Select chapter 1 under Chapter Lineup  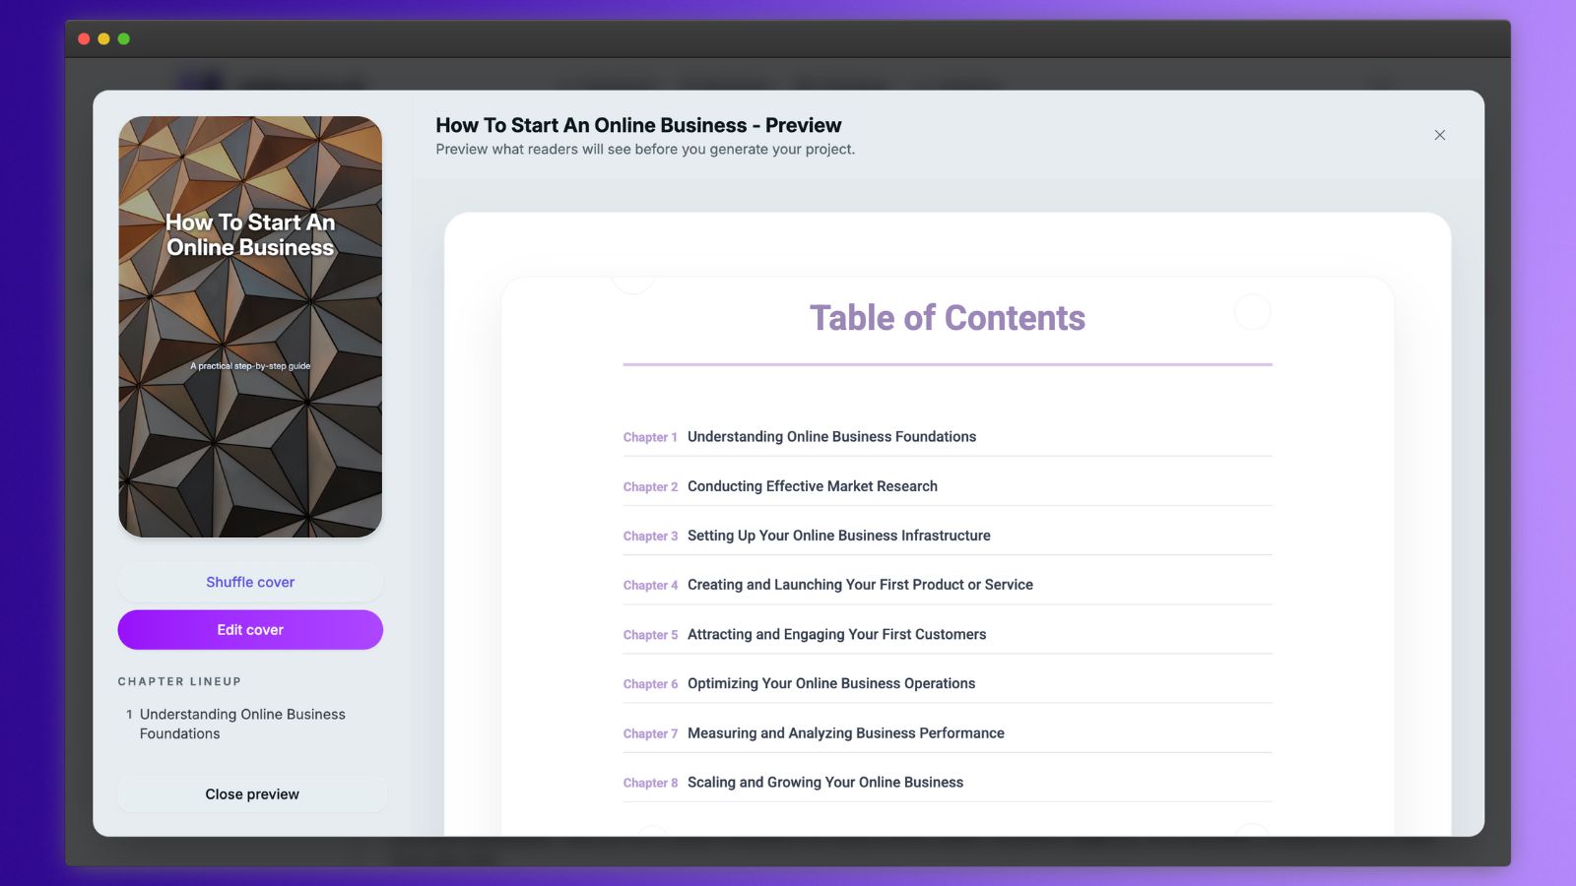(242, 724)
